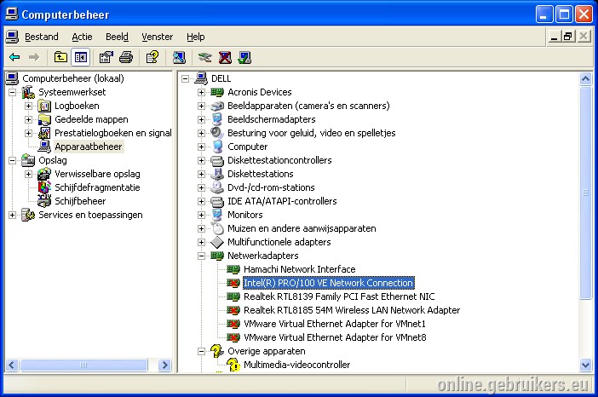Click the left pane horizontal scrollbar thumb
Screen dimensions: 598x397
point(83,365)
